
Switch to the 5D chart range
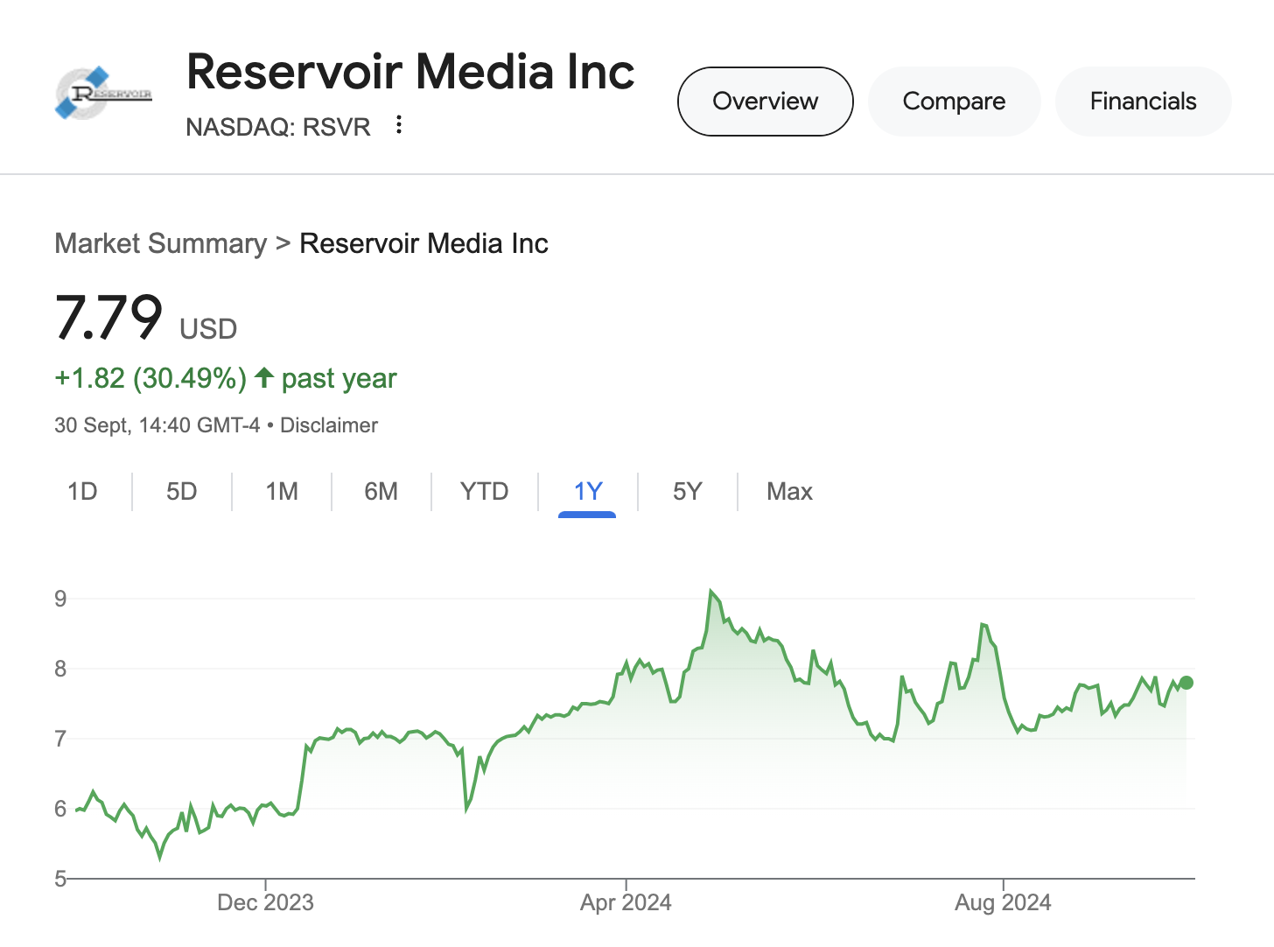[x=181, y=491]
